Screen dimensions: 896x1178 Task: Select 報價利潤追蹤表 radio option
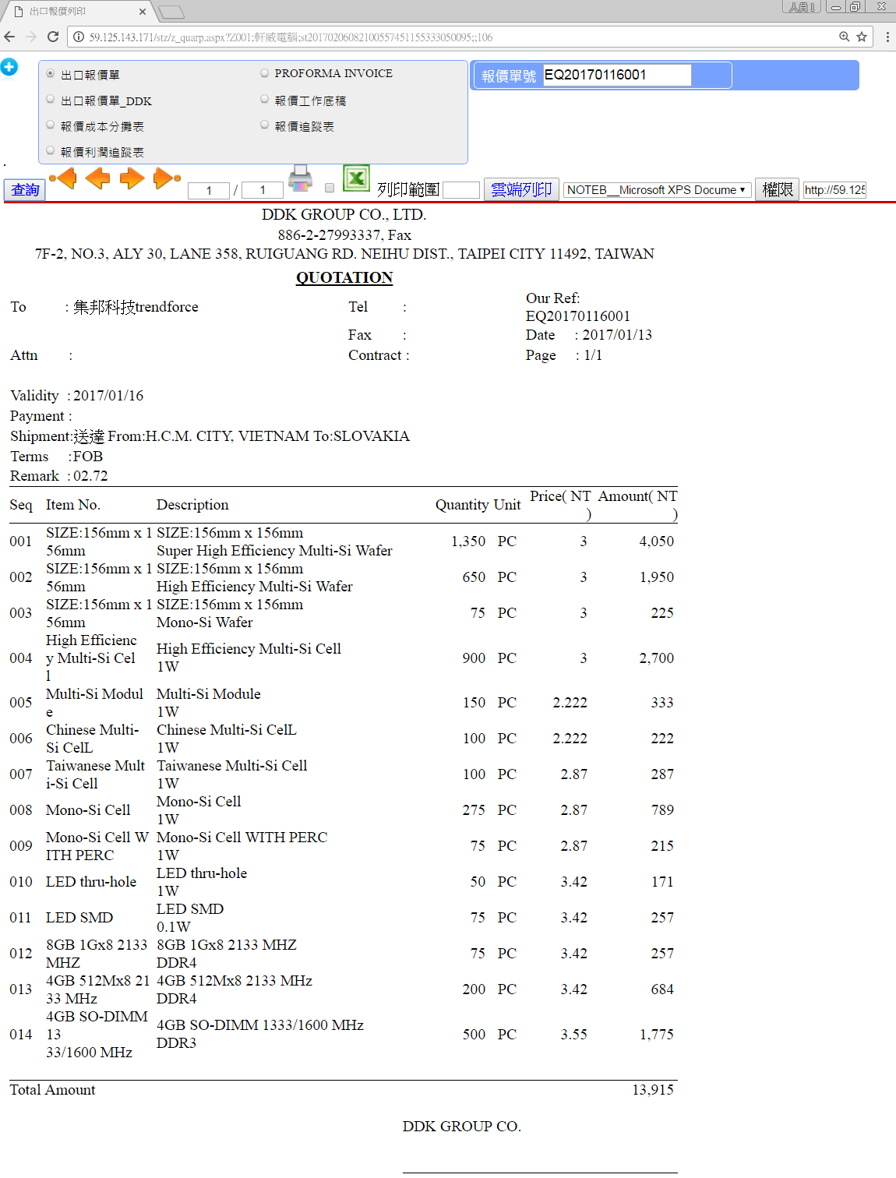click(51, 150)
